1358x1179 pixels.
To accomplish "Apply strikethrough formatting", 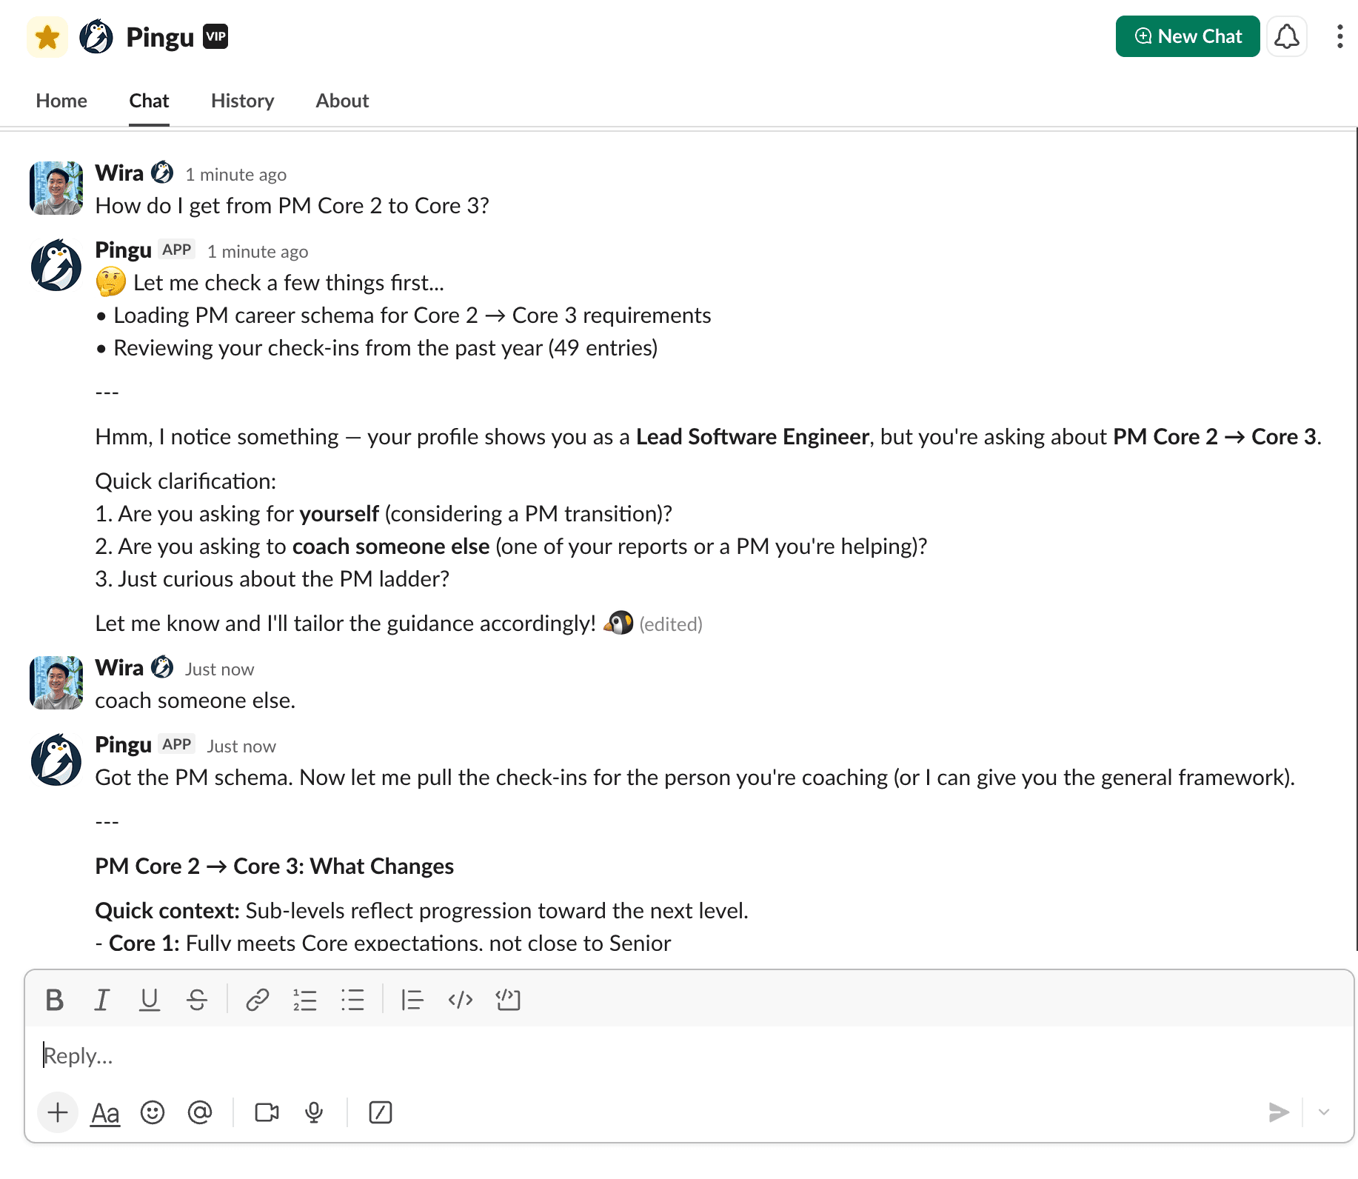I will pyautogui.click(x=198, y=1000).
